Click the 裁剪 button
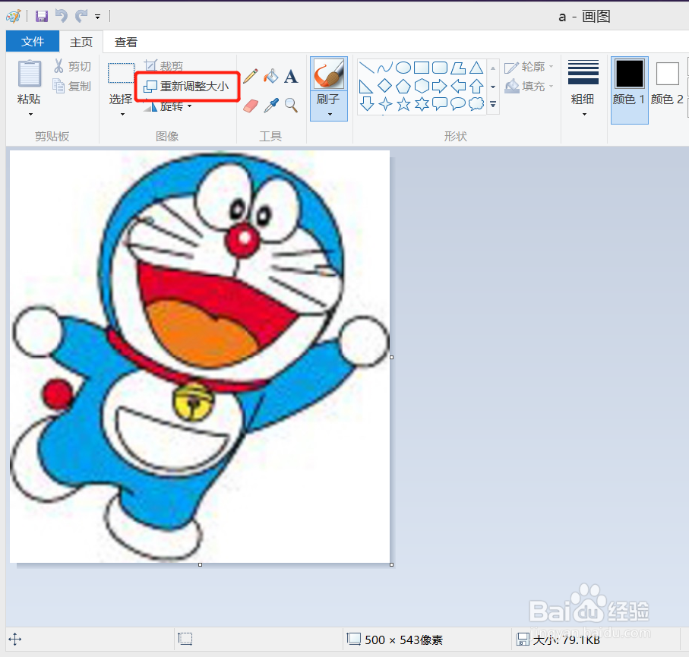 coord(163,66)
